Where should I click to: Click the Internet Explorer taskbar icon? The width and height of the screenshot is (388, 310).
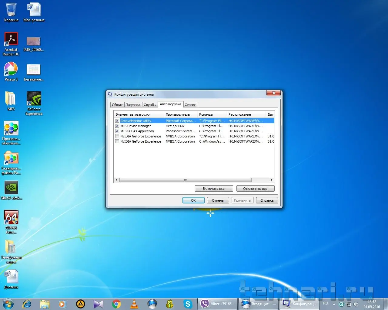click(x=27, y=304)
